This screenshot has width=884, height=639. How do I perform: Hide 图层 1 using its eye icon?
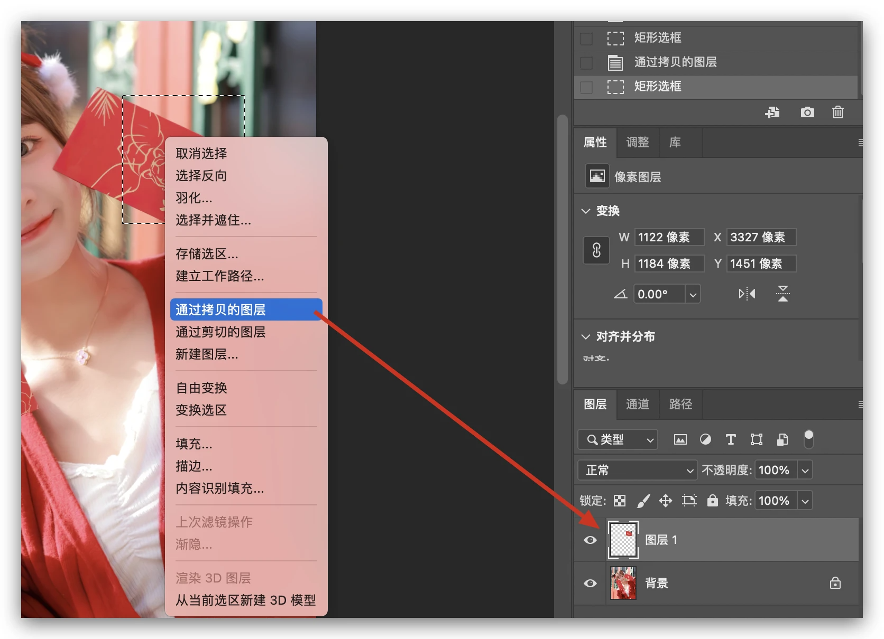pyautogui.click(x=590, y=540)
